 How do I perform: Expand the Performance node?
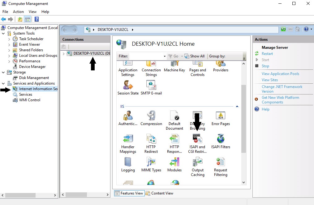click(x=9, y=61)
